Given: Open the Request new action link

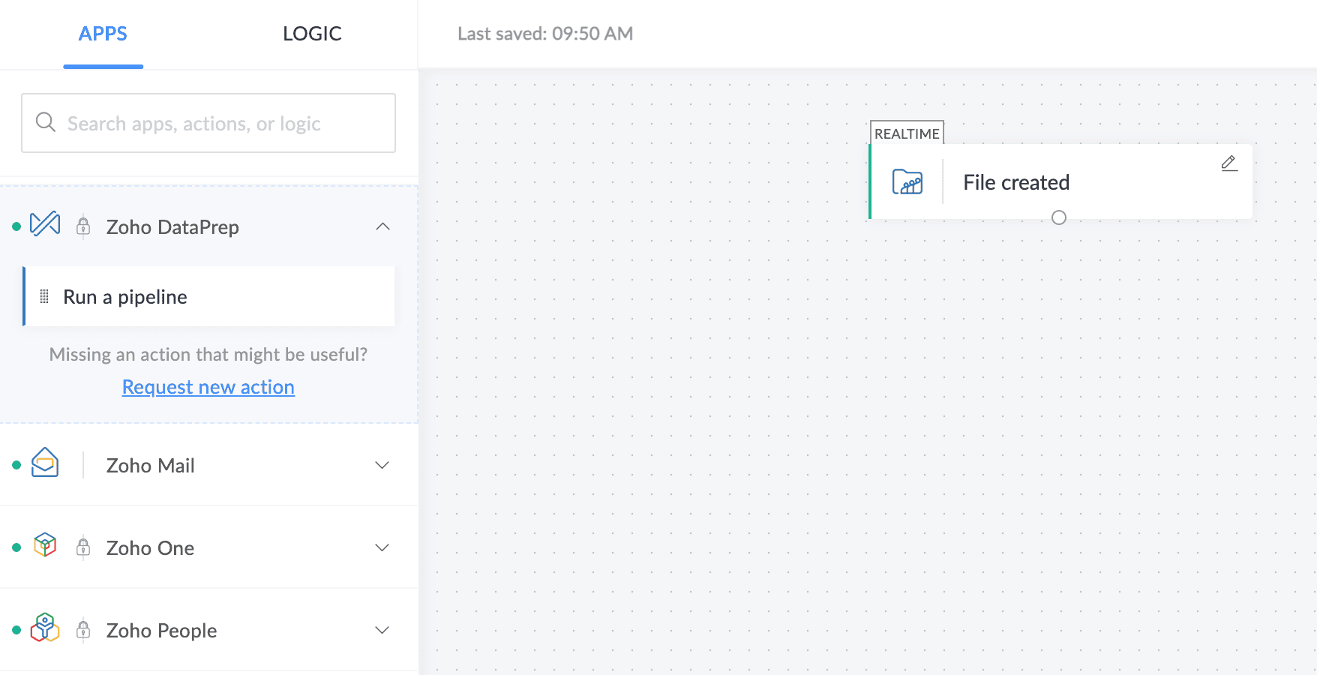Looking at the screenshot, I should (208, 387).
